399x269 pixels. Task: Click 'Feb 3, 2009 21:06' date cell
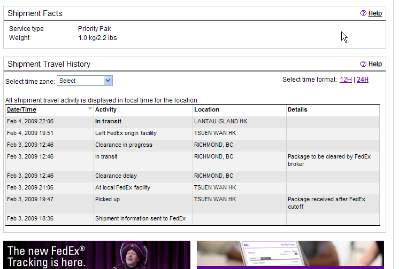click(x=30, y=187)
